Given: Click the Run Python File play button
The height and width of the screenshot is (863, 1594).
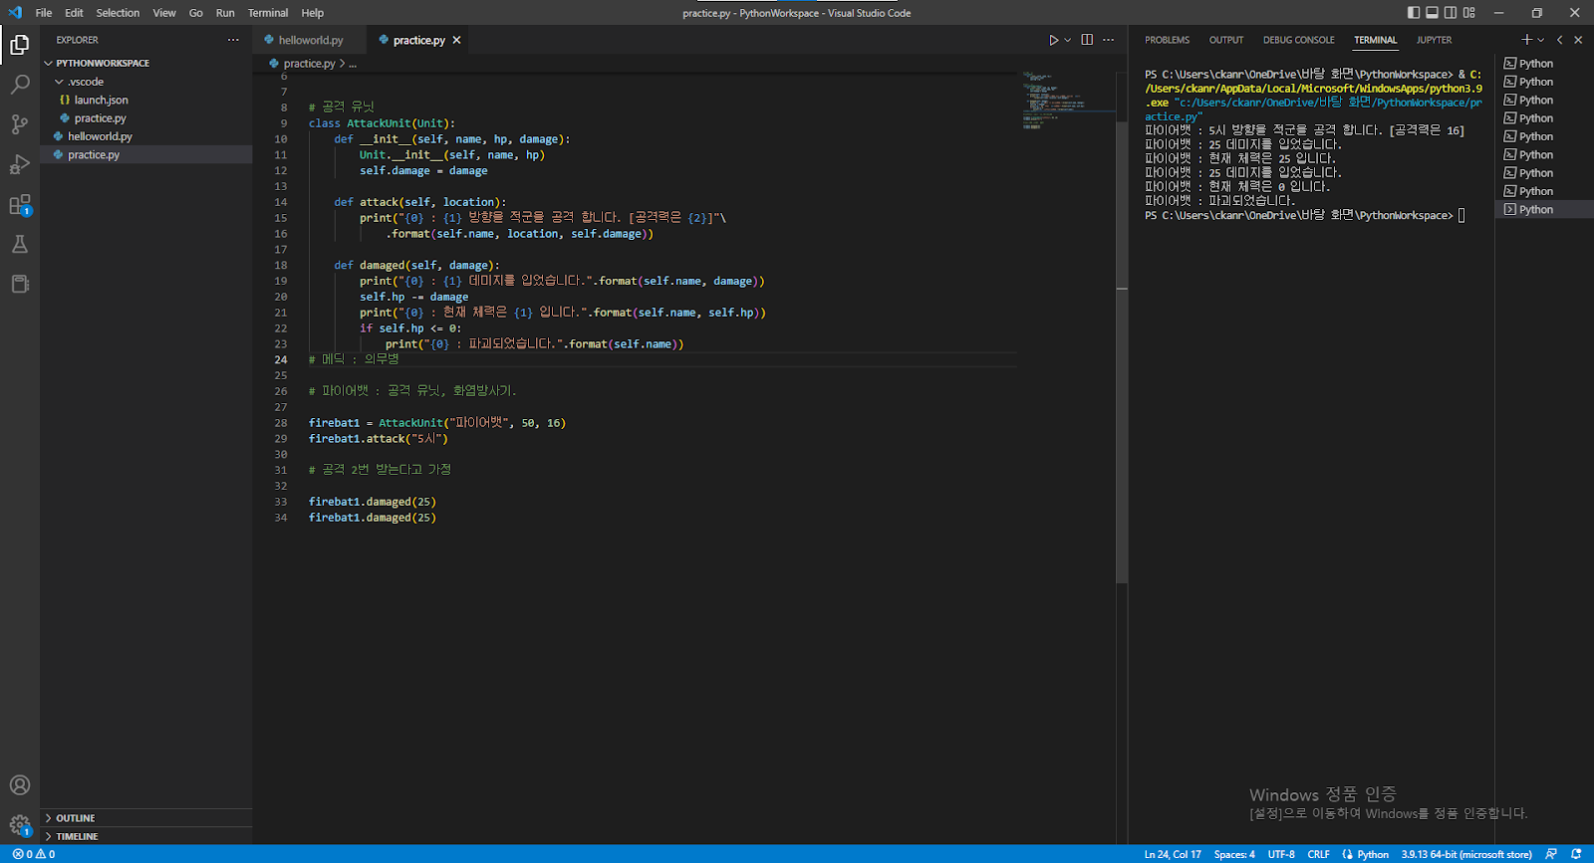Looking at the screenshot, I should (x=1053, y=40).
